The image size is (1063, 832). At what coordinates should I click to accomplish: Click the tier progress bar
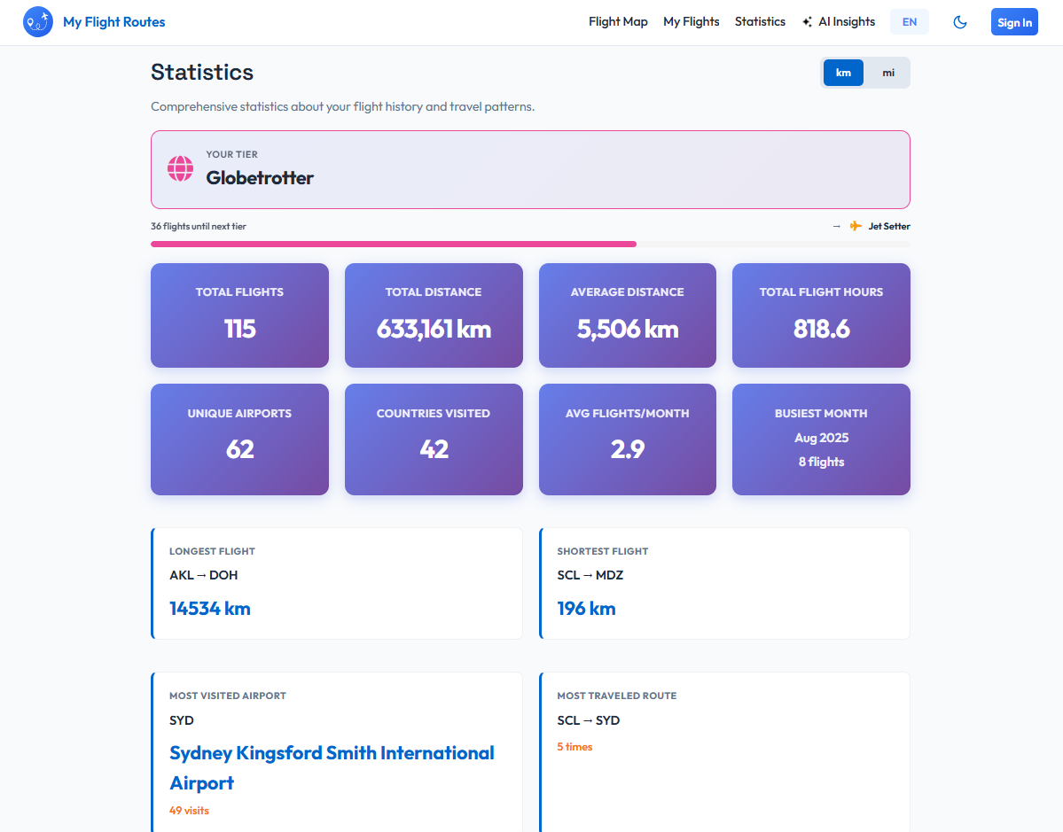(x=530, y=244)
